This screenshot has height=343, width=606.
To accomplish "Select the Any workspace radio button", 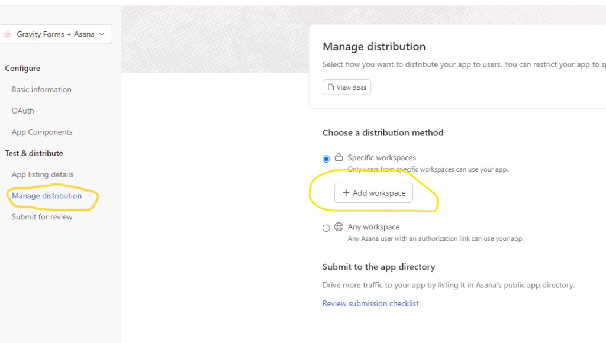I will pos(326,228).
